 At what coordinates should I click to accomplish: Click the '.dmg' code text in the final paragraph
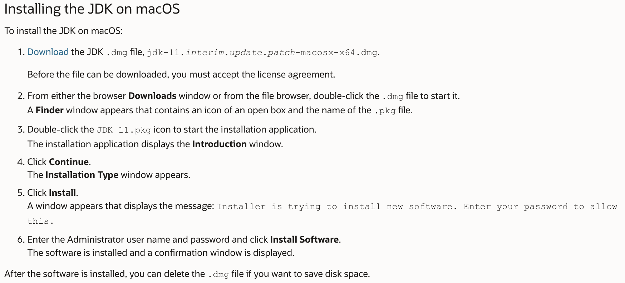218,274
